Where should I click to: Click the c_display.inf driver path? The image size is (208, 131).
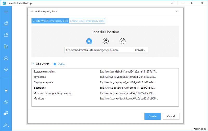[x=128, y=82]
